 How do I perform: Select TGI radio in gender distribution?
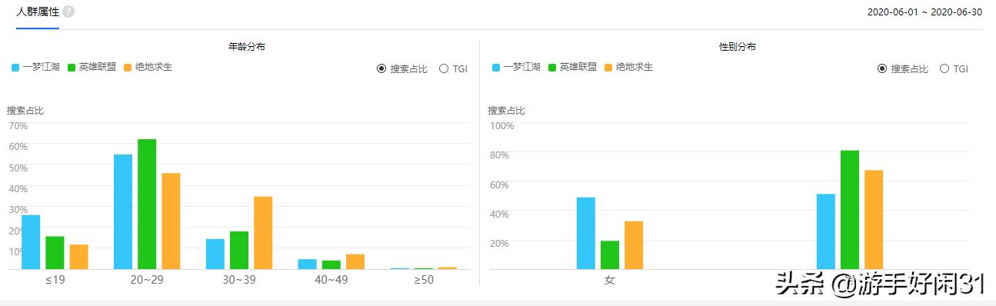point(954,68)
